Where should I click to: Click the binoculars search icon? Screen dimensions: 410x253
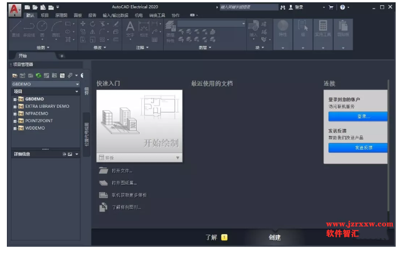pos(283,7)
